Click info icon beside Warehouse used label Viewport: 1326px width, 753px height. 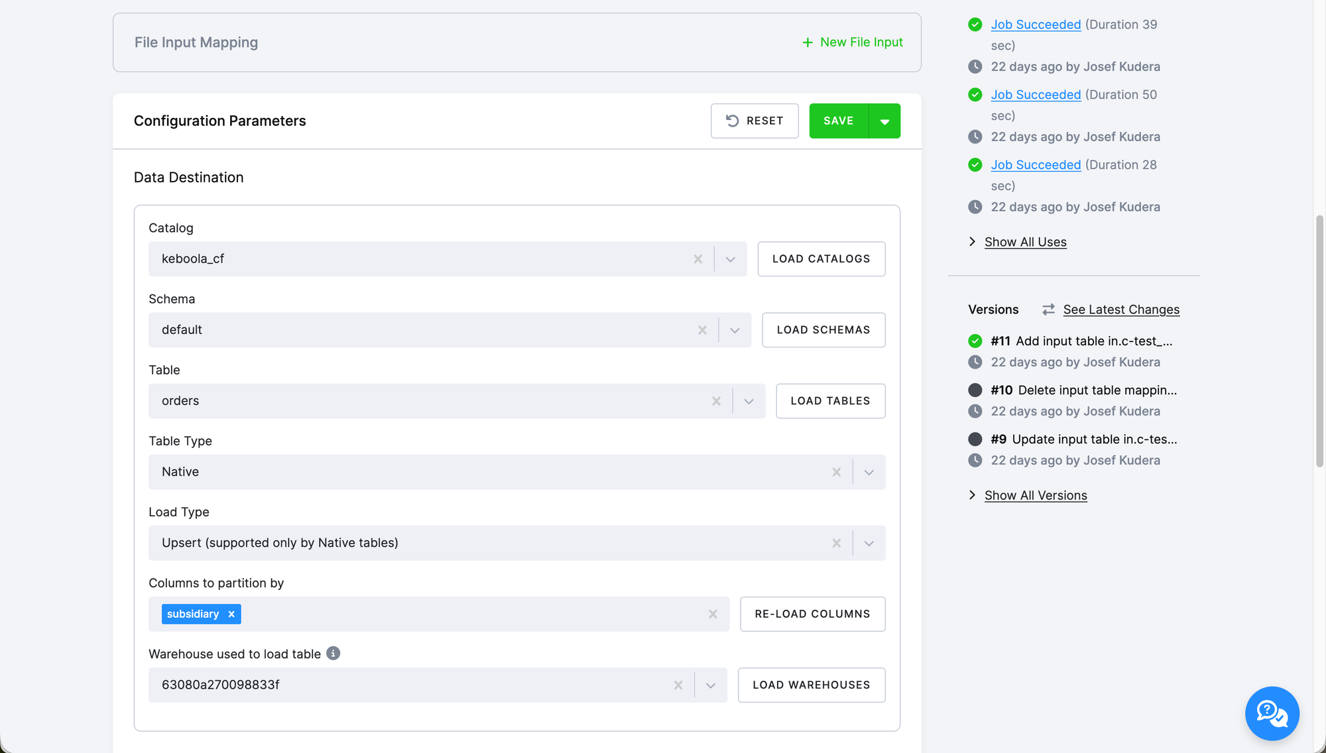pos(333,654)
